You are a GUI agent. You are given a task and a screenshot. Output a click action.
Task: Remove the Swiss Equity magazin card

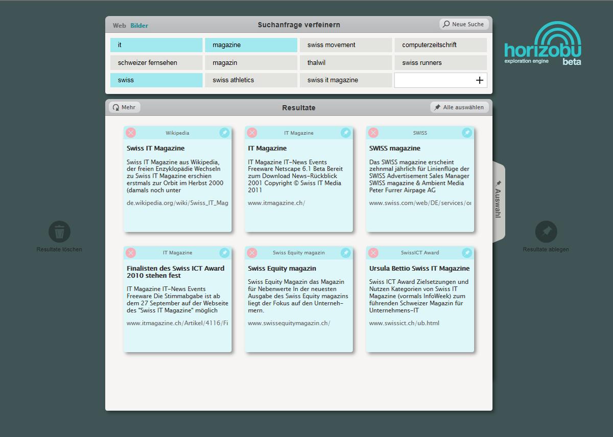pyautogui.click(x=252, y=253)
